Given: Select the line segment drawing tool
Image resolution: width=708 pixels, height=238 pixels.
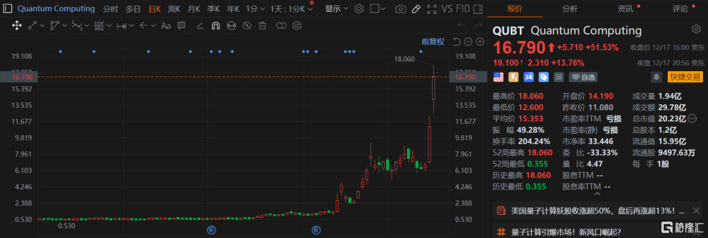Looking at the screenshot, I should 32,26.
